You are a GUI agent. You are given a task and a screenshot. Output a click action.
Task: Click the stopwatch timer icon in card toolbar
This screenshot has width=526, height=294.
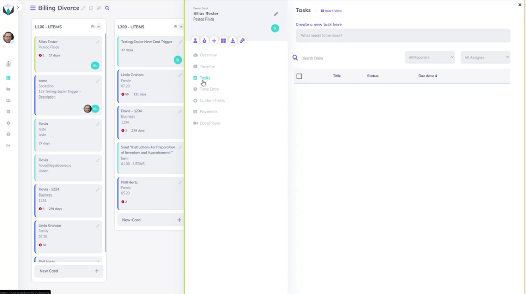point(204,41)
